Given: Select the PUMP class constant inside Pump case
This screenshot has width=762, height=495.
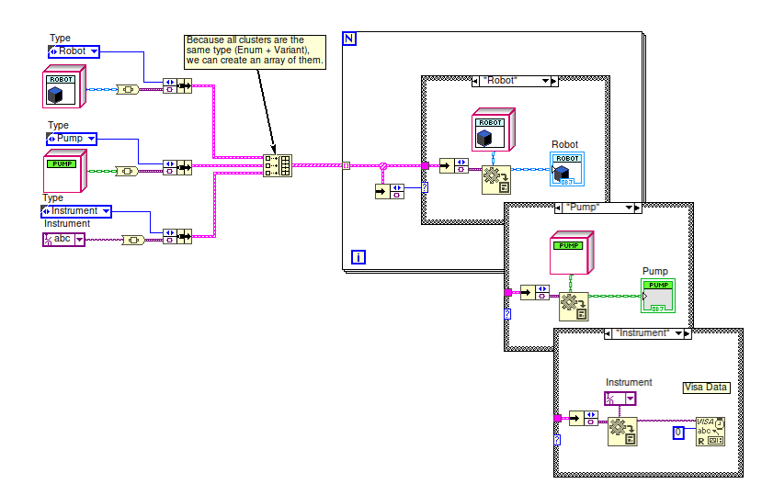Looking at the screenshot, I should coord(572,253).
